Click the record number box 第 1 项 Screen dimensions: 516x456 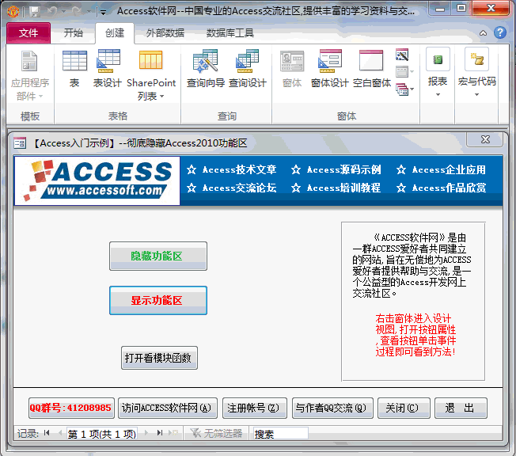(101, 434)
